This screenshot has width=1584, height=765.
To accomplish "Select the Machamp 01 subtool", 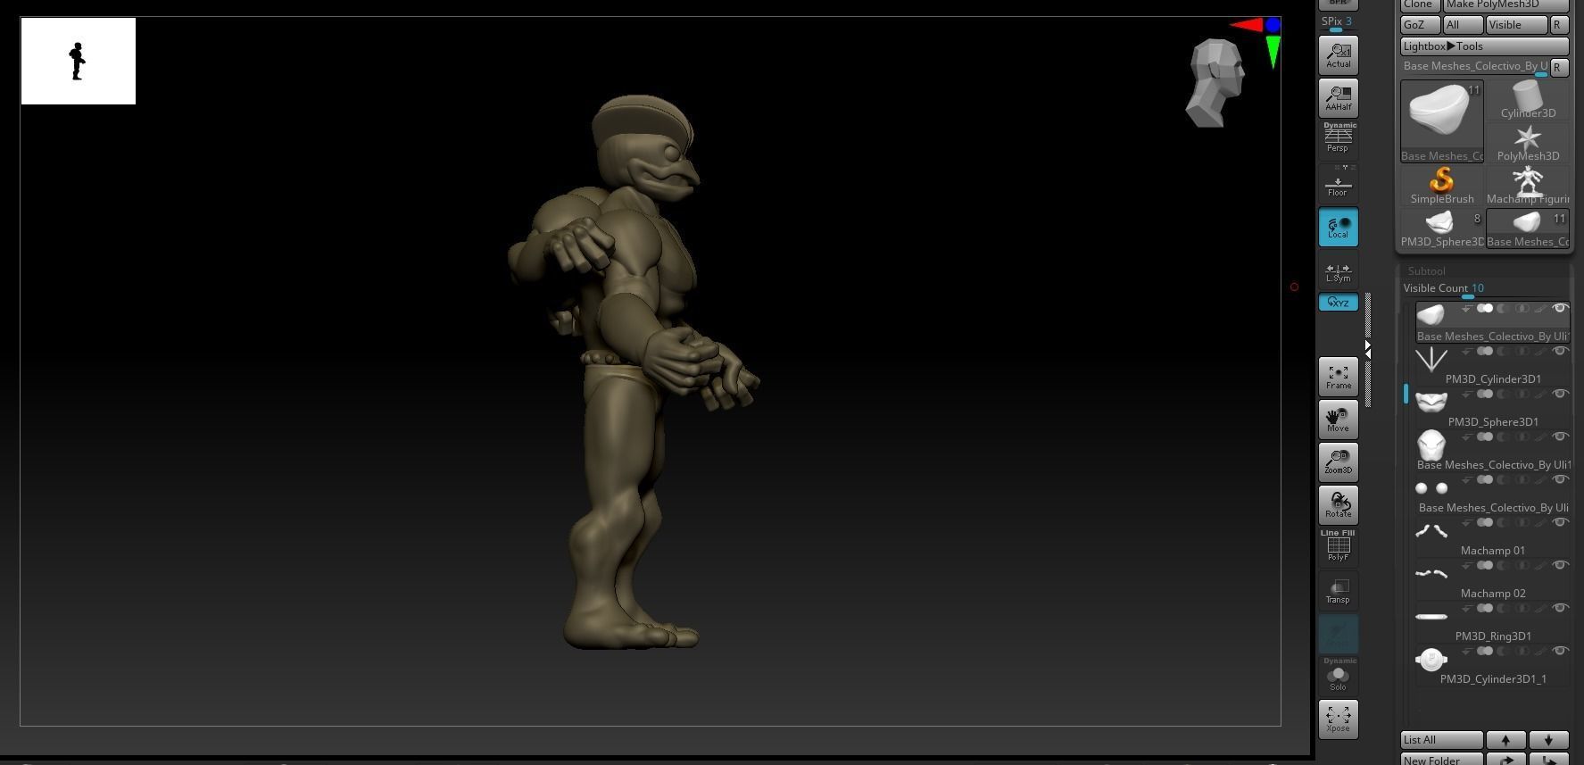I will (1492, 537).
